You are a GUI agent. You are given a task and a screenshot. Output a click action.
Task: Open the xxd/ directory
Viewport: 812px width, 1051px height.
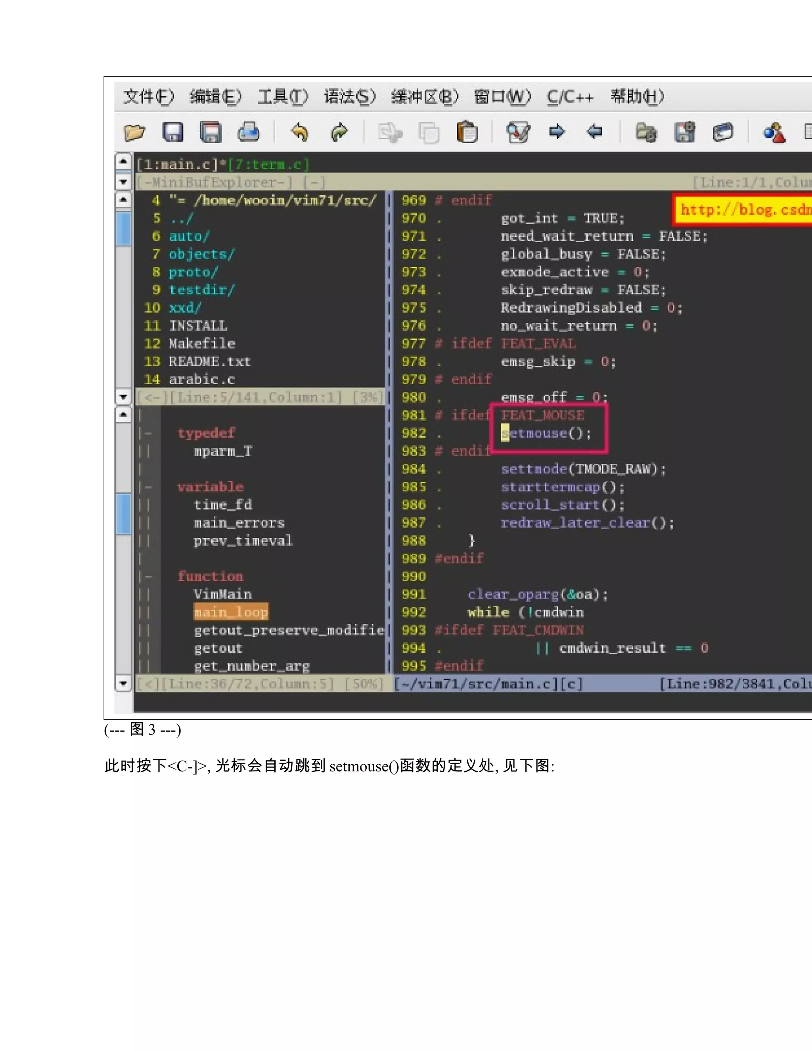[x=185, y=307]
